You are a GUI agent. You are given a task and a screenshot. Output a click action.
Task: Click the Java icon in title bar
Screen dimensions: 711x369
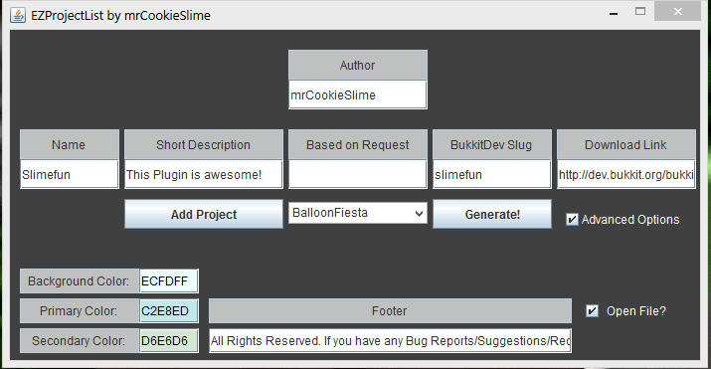(x=18, y=15)
